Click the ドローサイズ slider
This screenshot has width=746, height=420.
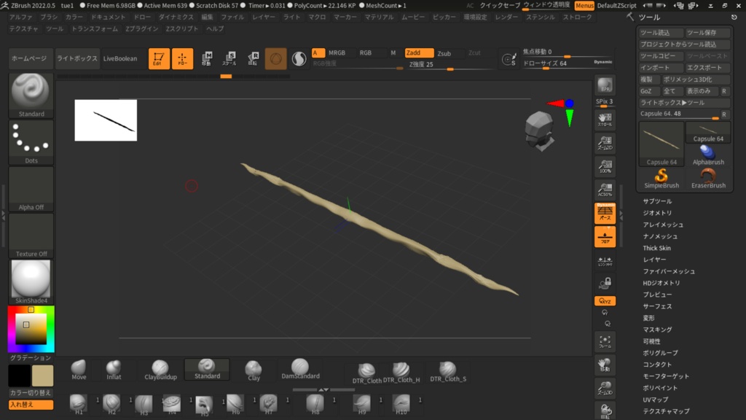click(x=567, y=63)
